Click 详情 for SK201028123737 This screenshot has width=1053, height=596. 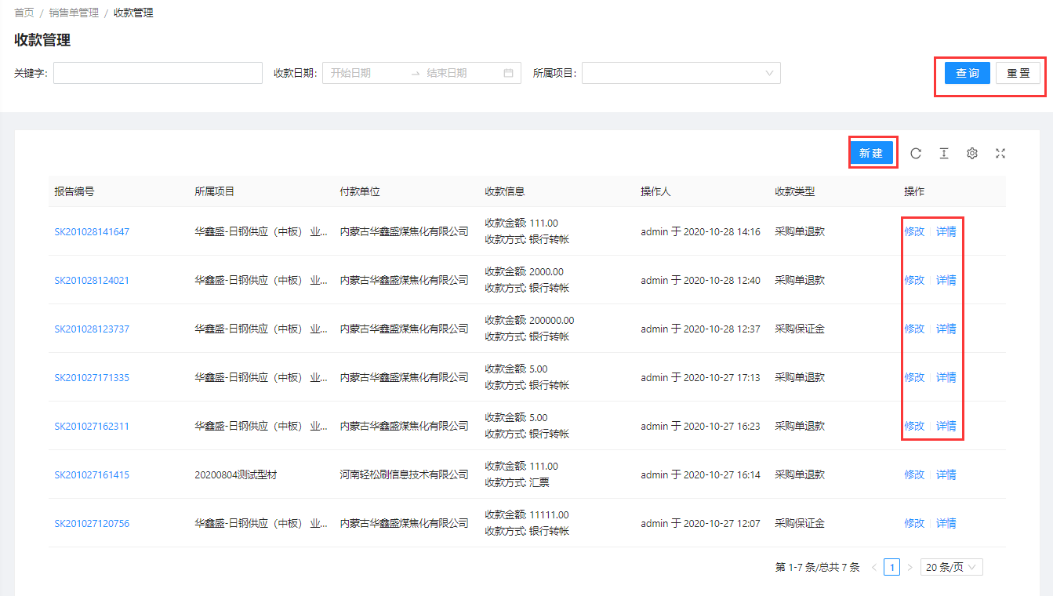click(946, 329)
